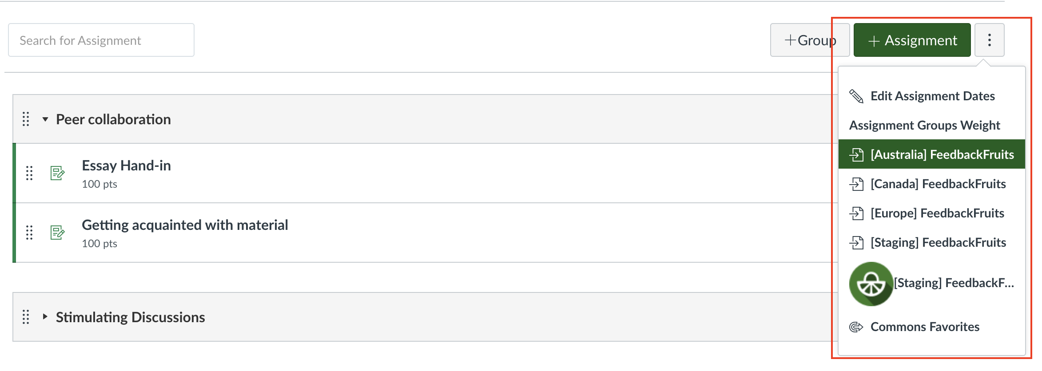
Task: Grab drag handle beside Getting acquainted with material
Action: click(x=29, y=232)
